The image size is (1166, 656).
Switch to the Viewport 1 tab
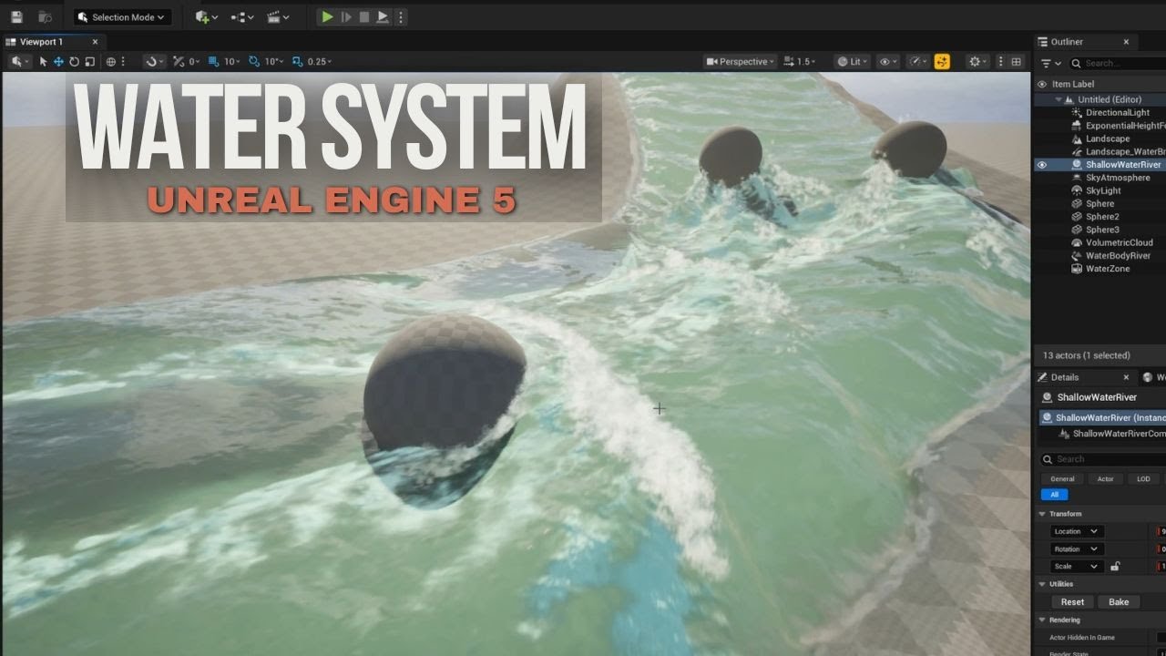tap(42, 42)
